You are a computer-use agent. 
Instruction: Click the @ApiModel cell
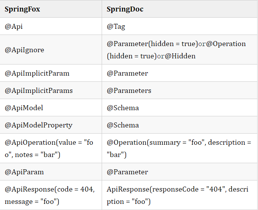point(24,107)
